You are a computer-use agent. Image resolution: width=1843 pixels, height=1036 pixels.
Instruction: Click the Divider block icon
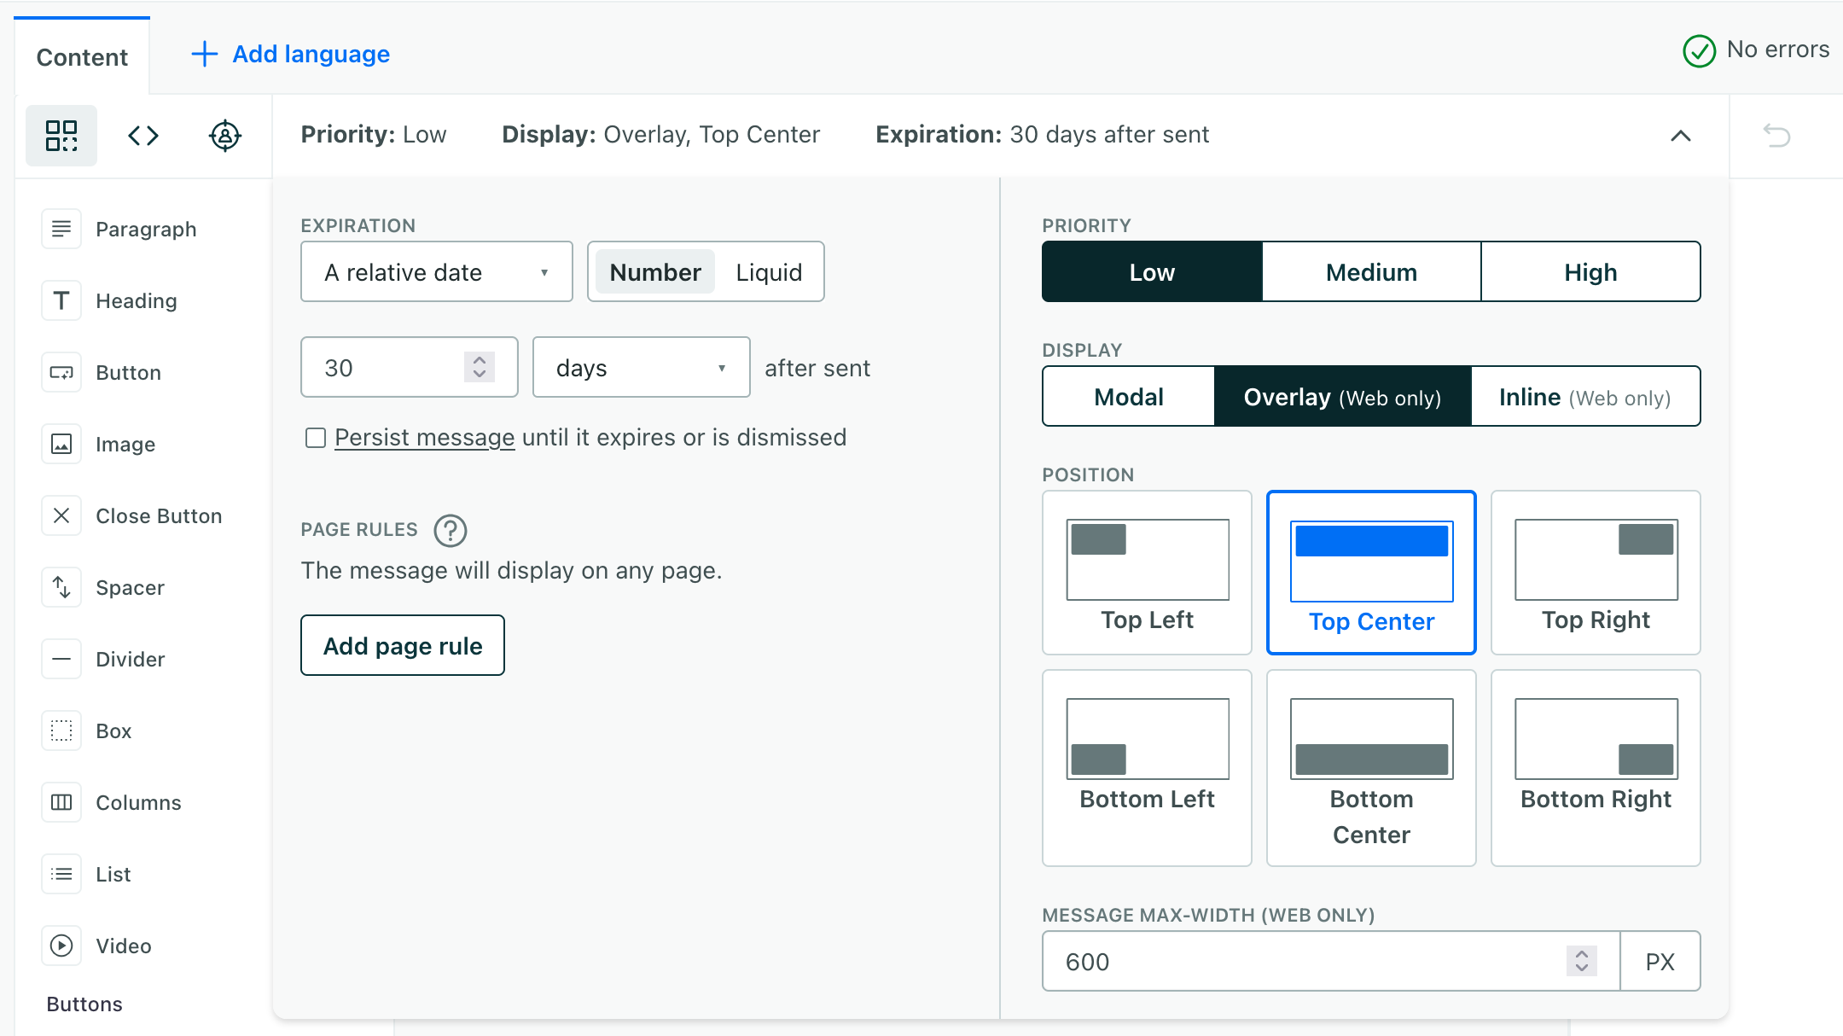pos(61,659)
